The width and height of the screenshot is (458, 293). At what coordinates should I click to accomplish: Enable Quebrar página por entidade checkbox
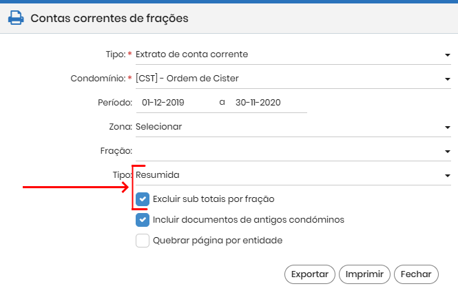tap(143, 241)
